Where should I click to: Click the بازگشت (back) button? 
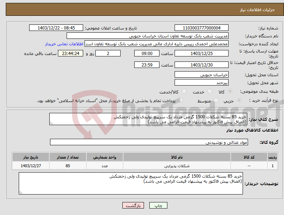pyautogui.click(x=133, y=205)
